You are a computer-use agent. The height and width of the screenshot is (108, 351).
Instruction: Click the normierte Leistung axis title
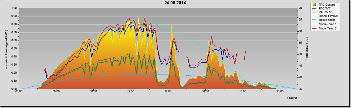click(6, 49)
